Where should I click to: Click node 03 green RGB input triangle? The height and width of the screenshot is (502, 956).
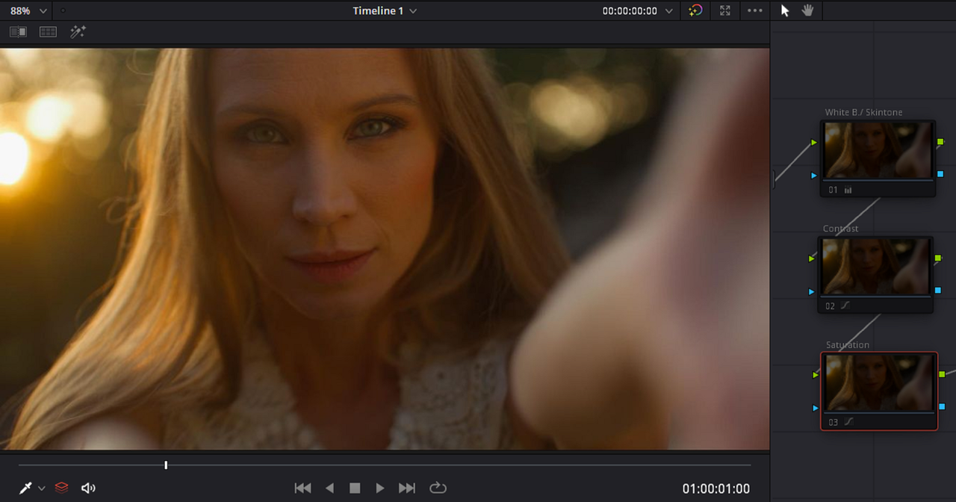pyautogui.click(x=815, y=374)
